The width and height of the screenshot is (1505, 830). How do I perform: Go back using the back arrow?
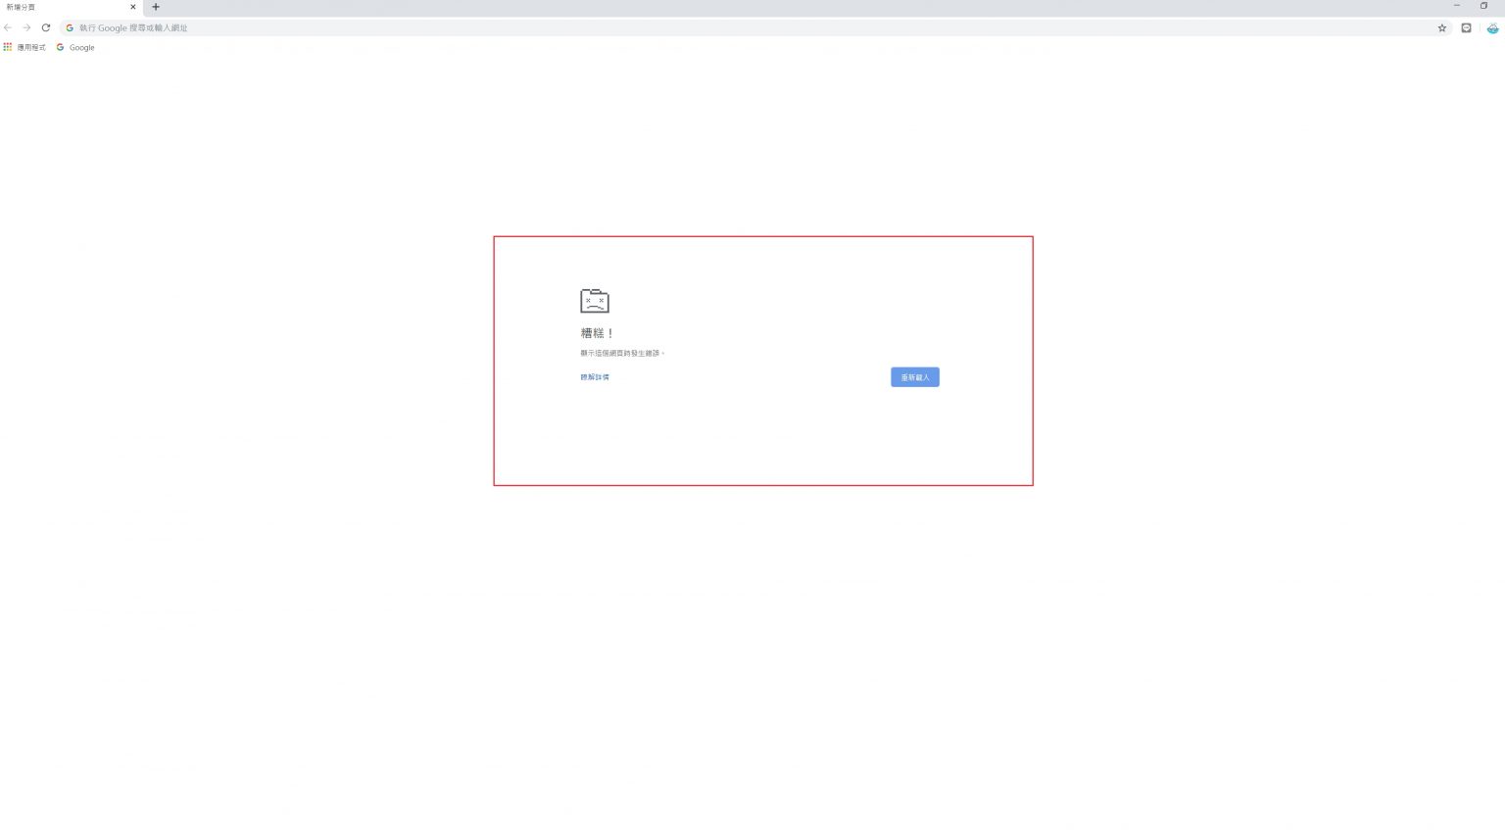8,27
